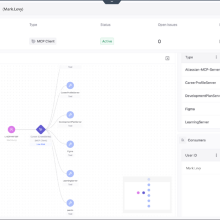Select the LearningServer tool node icon
The image size is (220, 220).
point(70,173)
